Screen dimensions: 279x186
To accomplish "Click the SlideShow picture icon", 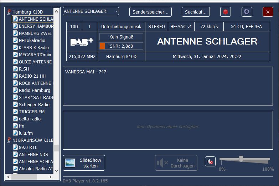I will [x=70, y=163].
